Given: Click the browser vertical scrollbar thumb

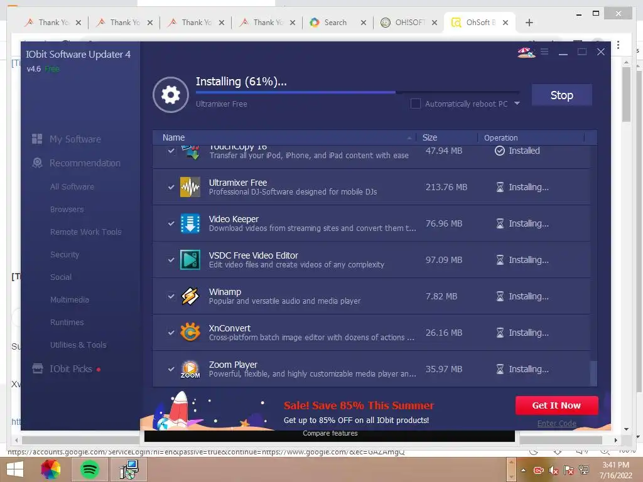Looking at the screenshot, I should click(x=626, y=94).
